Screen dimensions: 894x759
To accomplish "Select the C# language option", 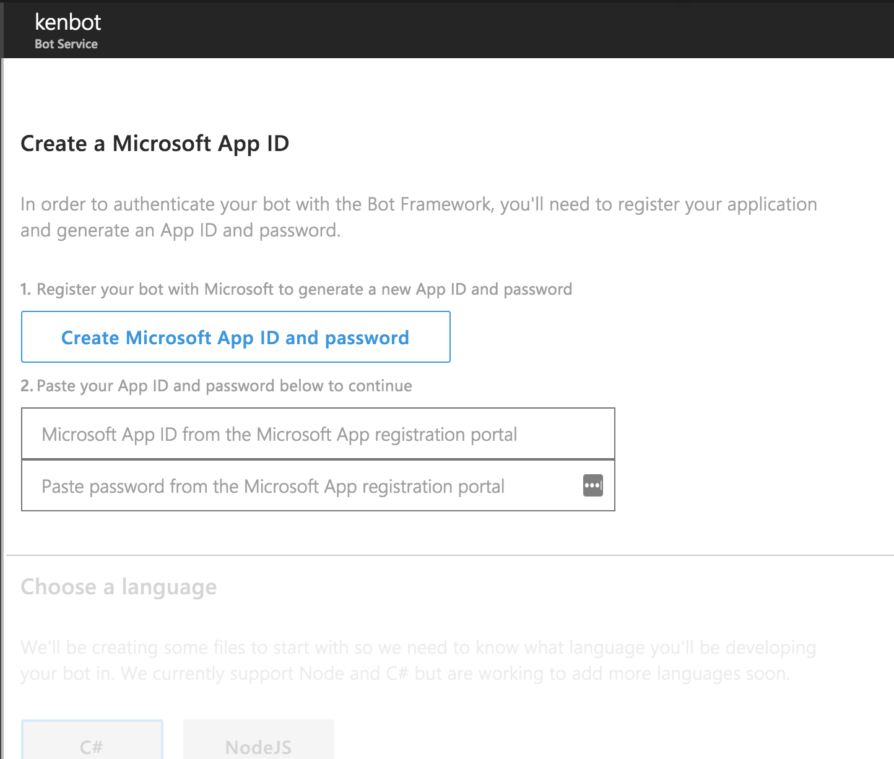I will [x=92, y=739].
